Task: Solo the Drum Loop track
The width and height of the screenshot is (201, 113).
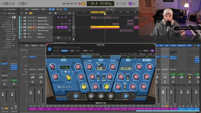Action: tap(31, 27)
